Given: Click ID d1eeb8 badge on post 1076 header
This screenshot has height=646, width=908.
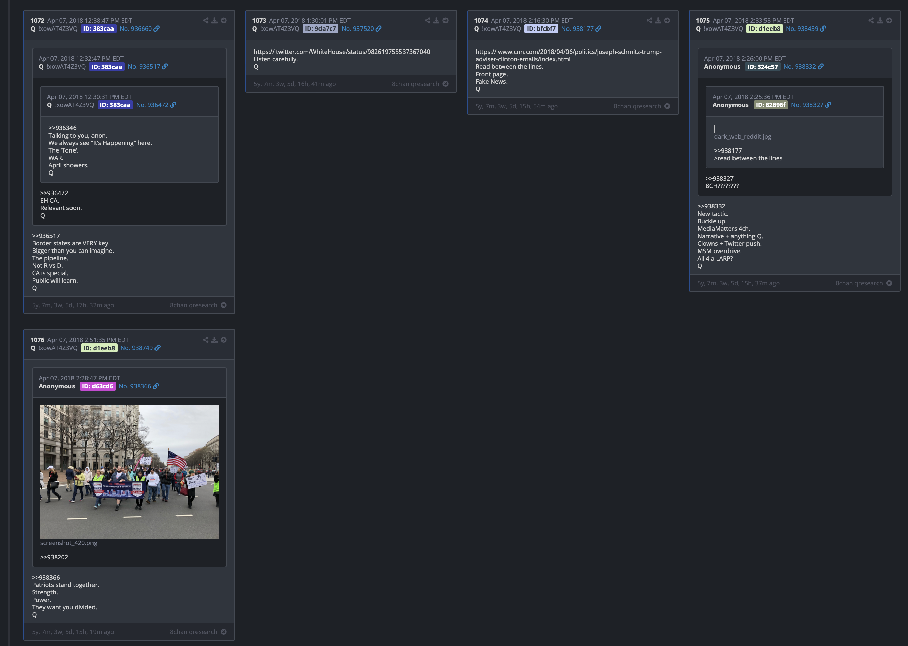Looking at the screenshot, I should [x=99, y=348].
